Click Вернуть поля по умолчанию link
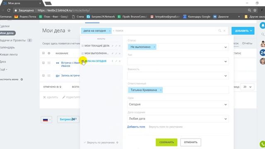 [x=166, y=127]
